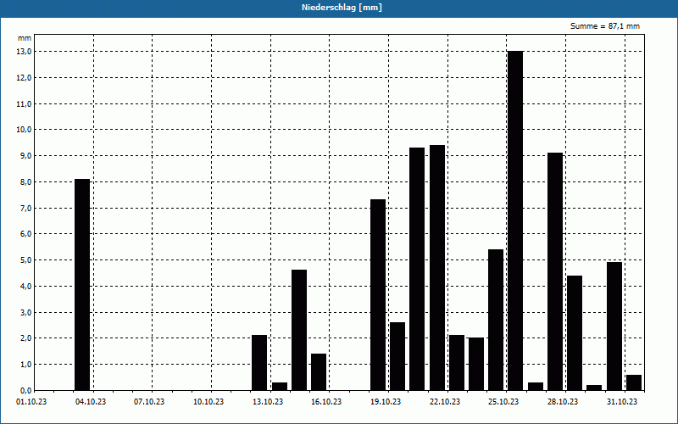Viewport: 678px width, 424px height.
Task: Select the 1,4 mm bar just before 16.10.23
Action: point(319,372)
